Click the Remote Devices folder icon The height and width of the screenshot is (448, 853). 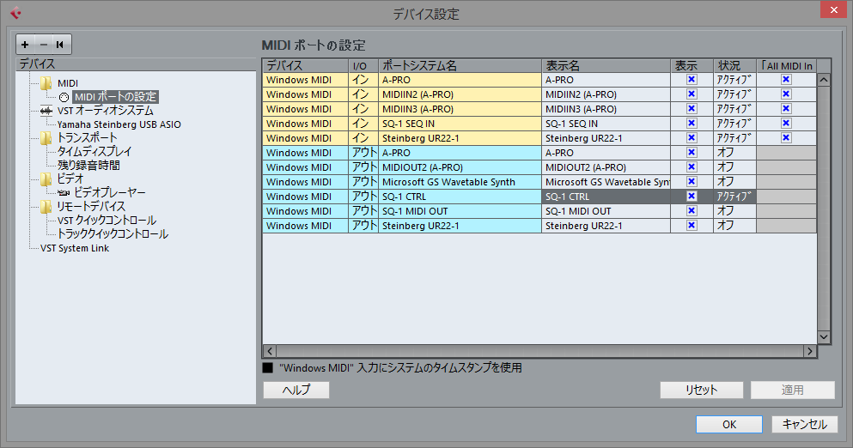tap(46, 207)
